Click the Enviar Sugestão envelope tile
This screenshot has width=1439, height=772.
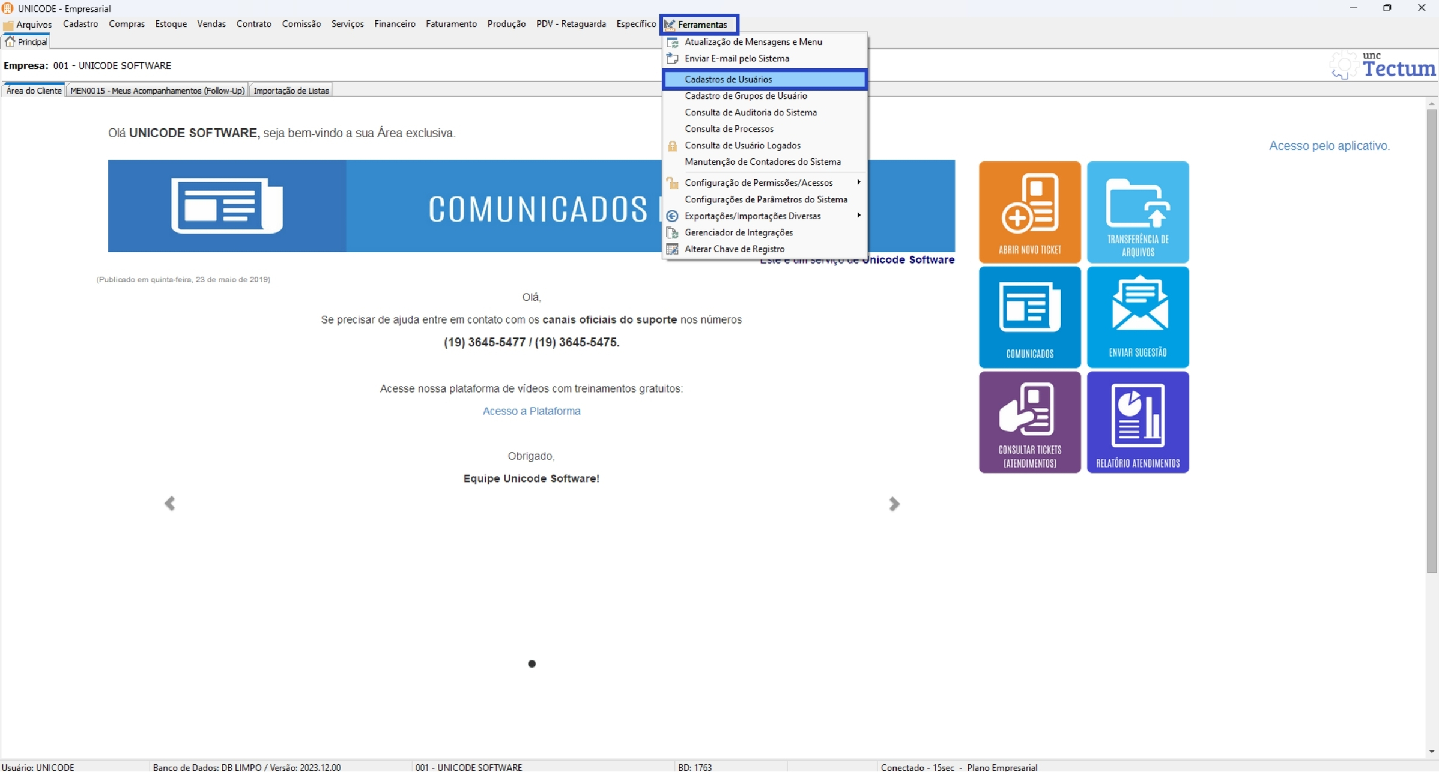1138,317
